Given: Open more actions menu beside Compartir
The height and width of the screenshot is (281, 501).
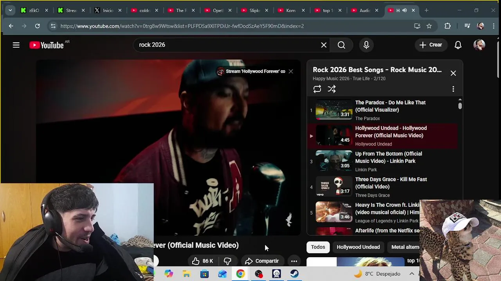Looking at the screenshot, I should pyautogui.click(x=294, y=261).
